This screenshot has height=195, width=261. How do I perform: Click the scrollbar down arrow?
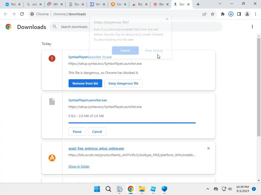coord(259,181)
